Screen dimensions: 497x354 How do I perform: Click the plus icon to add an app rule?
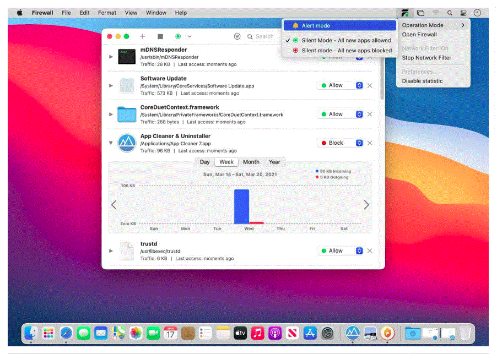pyautogui.click(x=143, y=36)
